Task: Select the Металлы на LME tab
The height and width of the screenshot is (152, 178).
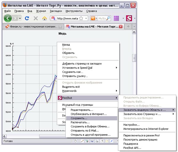Action: (x=94, y=27)
